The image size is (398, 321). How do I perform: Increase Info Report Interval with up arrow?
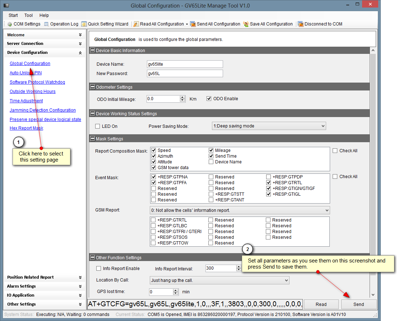239,267
